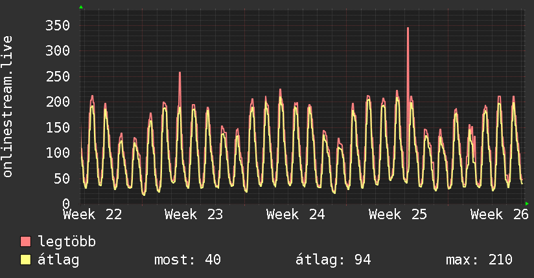Click the 250 y-axis label
The image size is (534, 278).
[x=58, y=76]
